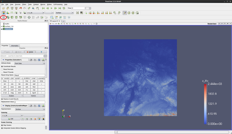Click Result Array Name input field

point(30,75)
